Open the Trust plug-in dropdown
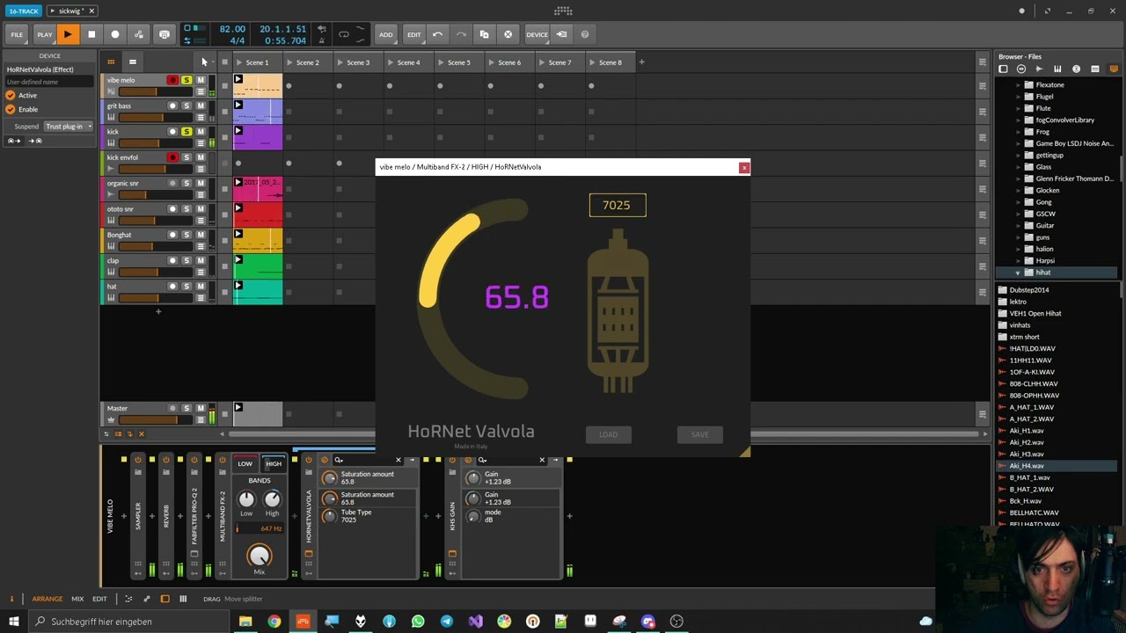This screenshot has width=1126, height=633. 69,127
